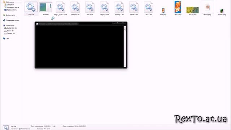Select the libjpeg-8.dll file
This screenshot has width=231, height=130.
tap(105, 8)
